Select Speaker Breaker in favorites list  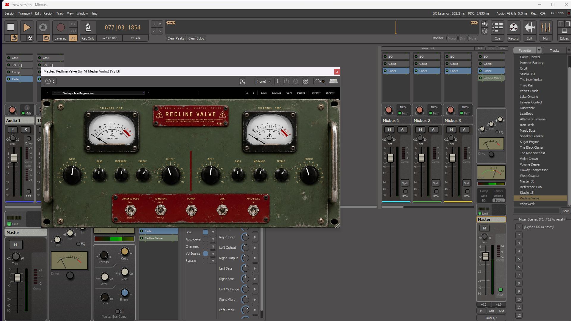point(531,136)
